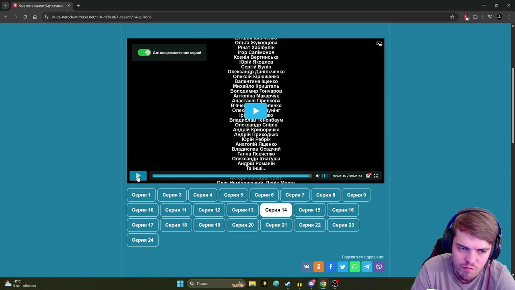
Task: Open Steam from the taskbar
Action: [x=288, y=284]
